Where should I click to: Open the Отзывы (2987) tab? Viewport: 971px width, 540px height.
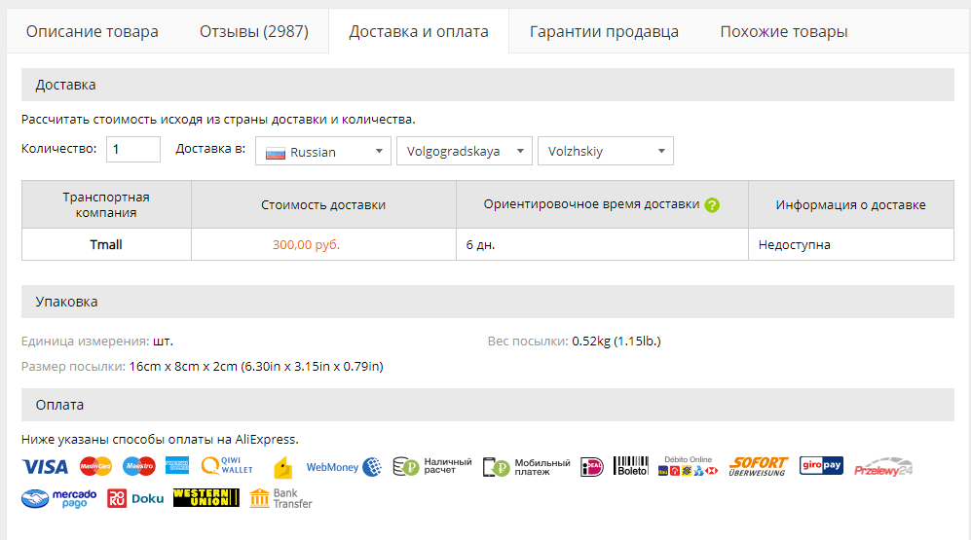click(x=254, y=32)
